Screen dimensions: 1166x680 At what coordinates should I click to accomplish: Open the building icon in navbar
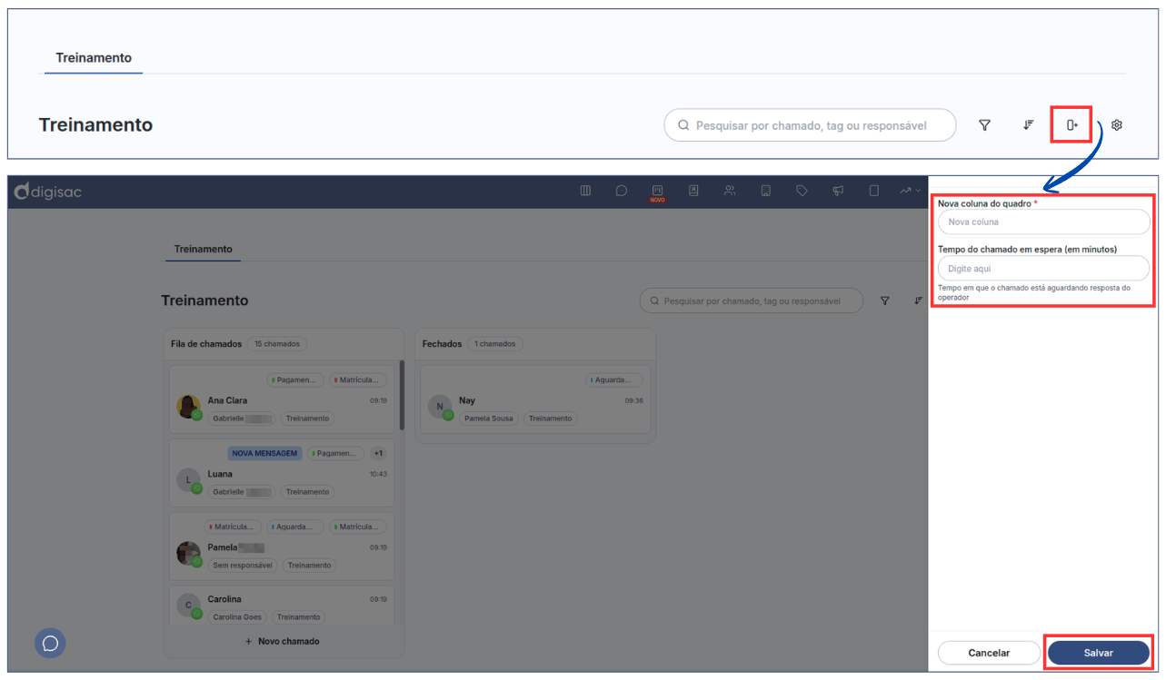766,191
